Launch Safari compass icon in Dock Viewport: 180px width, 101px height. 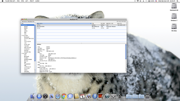pos(58,96)
